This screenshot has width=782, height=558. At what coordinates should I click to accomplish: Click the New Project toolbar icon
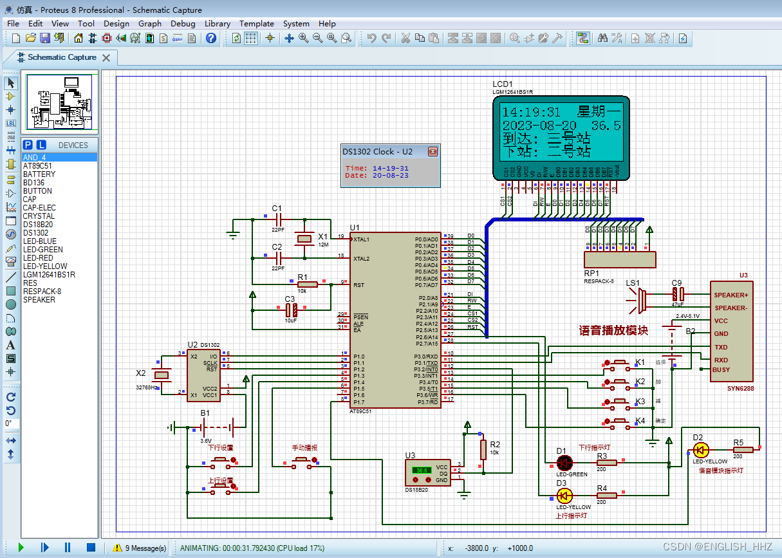[x=16, y=39]
